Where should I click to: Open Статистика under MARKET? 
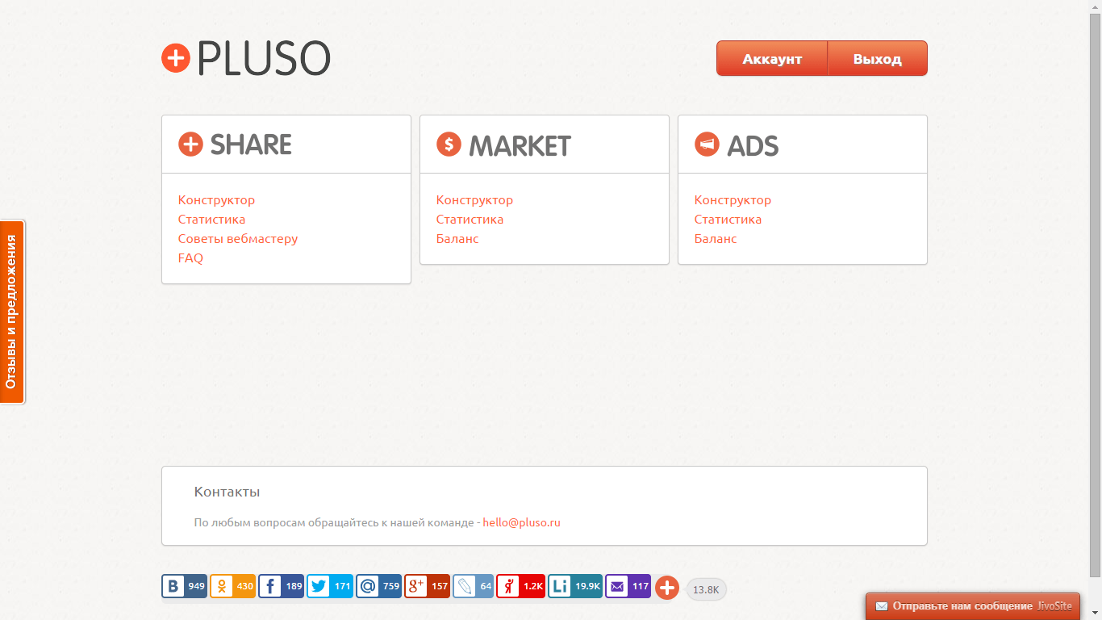click(x=470, y=220)
